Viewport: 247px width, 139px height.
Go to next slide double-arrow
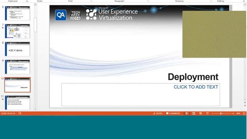point(245,105)
